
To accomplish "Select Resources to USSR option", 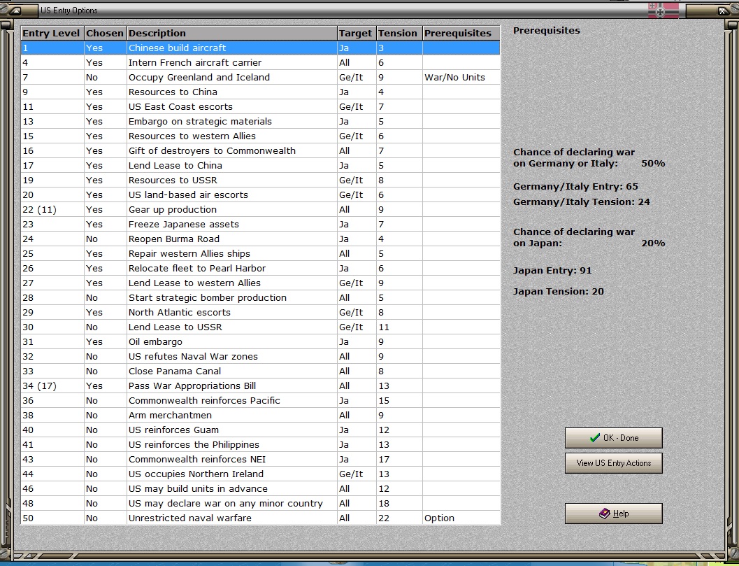I will [260, 180].
